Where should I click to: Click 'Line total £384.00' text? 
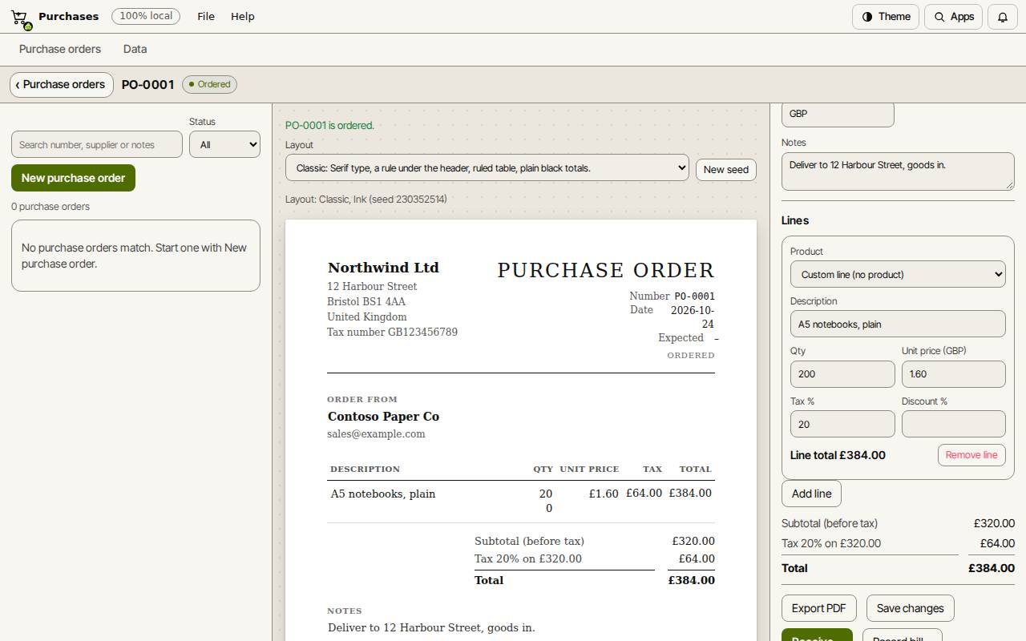click(838, 455)
